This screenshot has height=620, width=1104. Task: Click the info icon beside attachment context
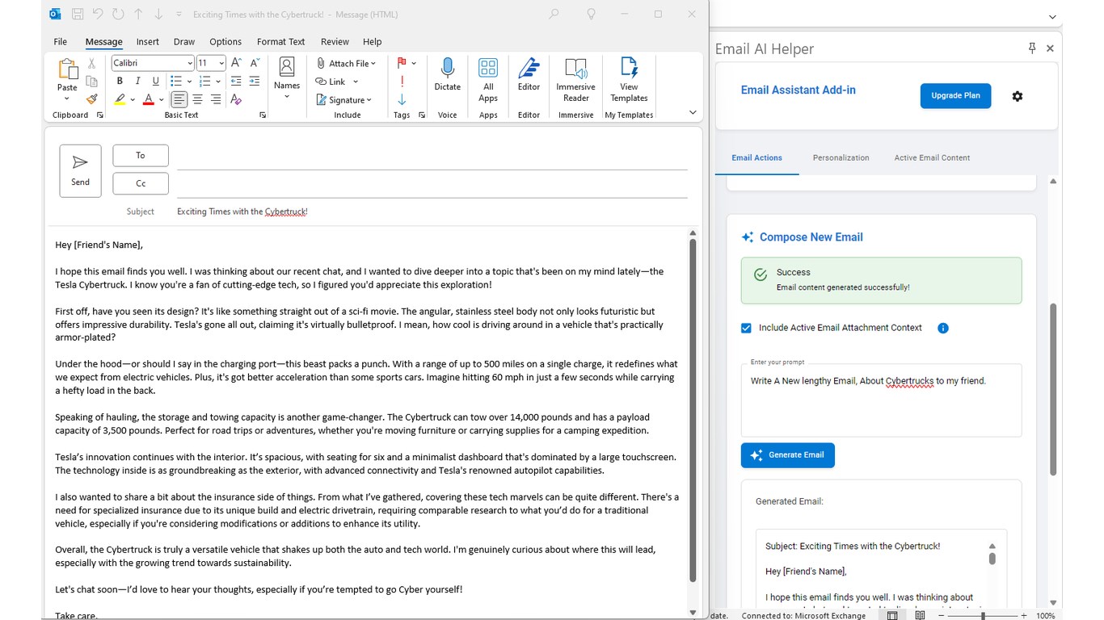tap(943, 328)
